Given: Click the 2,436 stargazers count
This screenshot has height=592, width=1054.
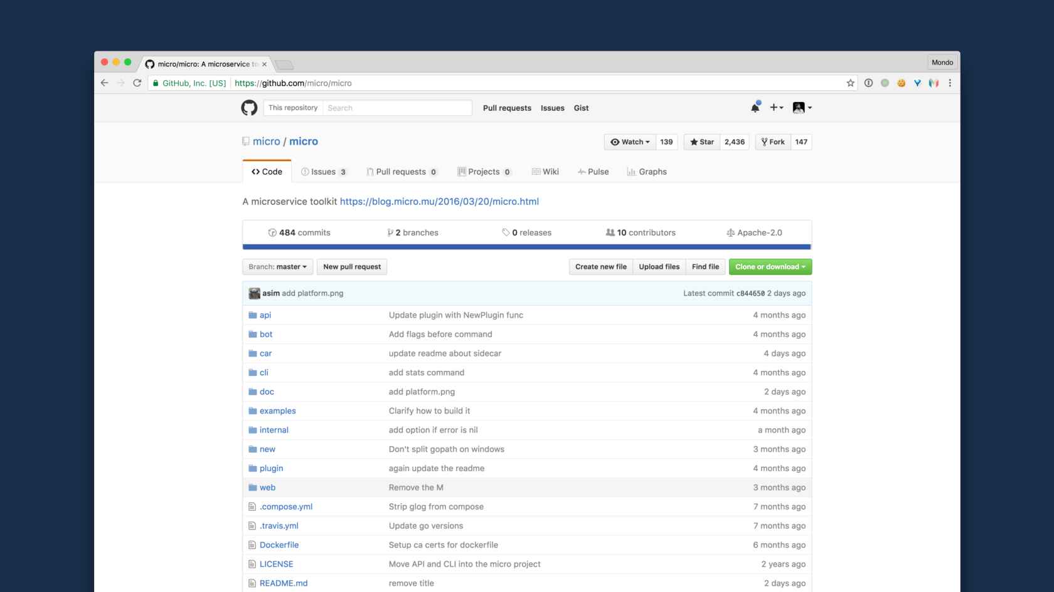Looking at the screenshot, I should point(735,142).
